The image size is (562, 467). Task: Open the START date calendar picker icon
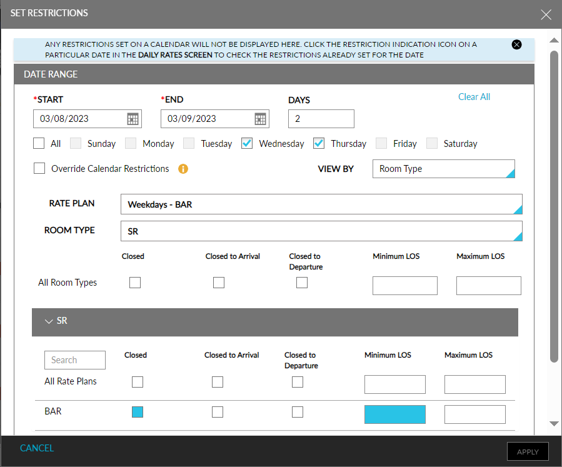coord(133,119)
